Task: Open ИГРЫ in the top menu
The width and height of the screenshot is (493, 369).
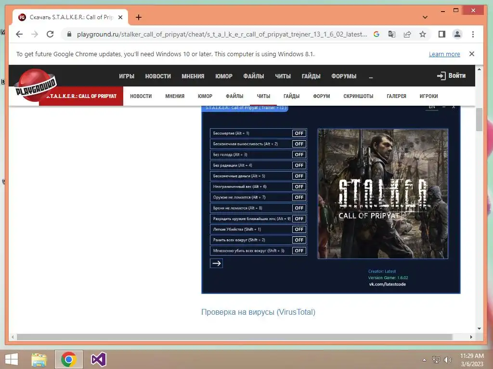Action: click(127, 76)
